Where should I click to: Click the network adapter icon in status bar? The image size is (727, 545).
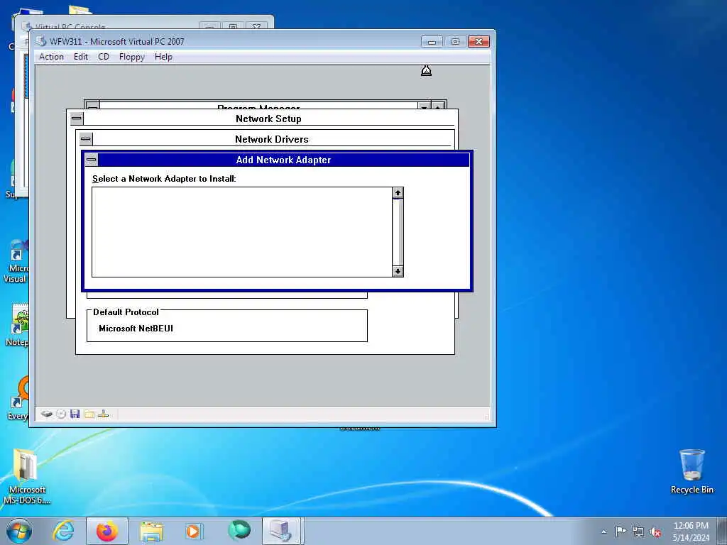tap(104, 414)
